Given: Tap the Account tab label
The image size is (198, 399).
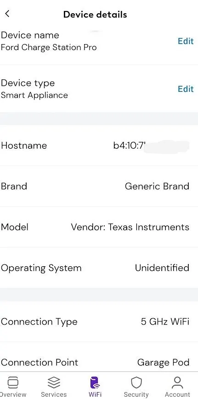Looking at the screenshot, I should [x=177, y=394].
